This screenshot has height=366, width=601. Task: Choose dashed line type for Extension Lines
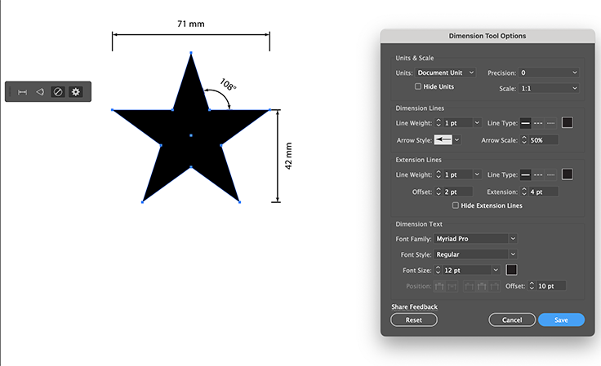538,174
